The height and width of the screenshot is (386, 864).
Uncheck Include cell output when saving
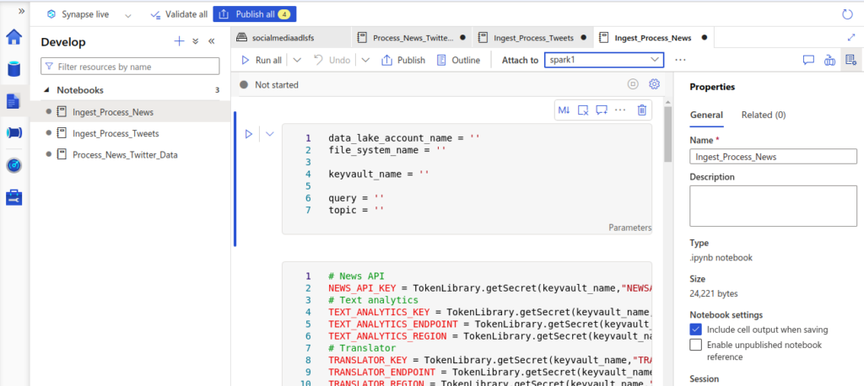(695, 330)
